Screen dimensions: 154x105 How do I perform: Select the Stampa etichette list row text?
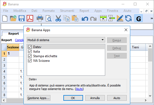(x=45, y=56)
